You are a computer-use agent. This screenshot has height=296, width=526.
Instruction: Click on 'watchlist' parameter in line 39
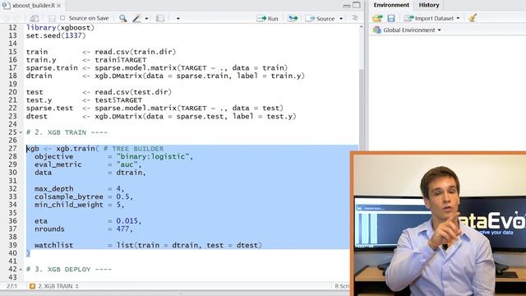53,245
